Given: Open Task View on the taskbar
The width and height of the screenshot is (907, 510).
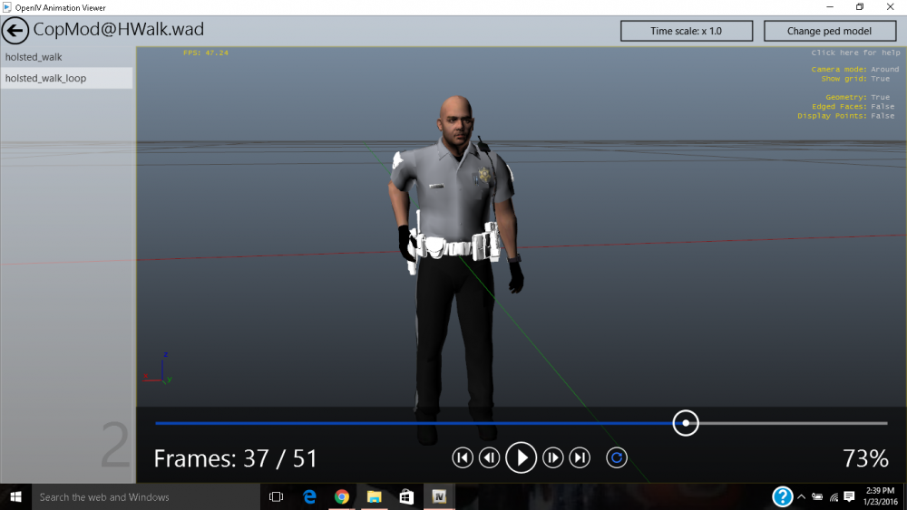Looking at the screenshot, I should pos(277,496).
